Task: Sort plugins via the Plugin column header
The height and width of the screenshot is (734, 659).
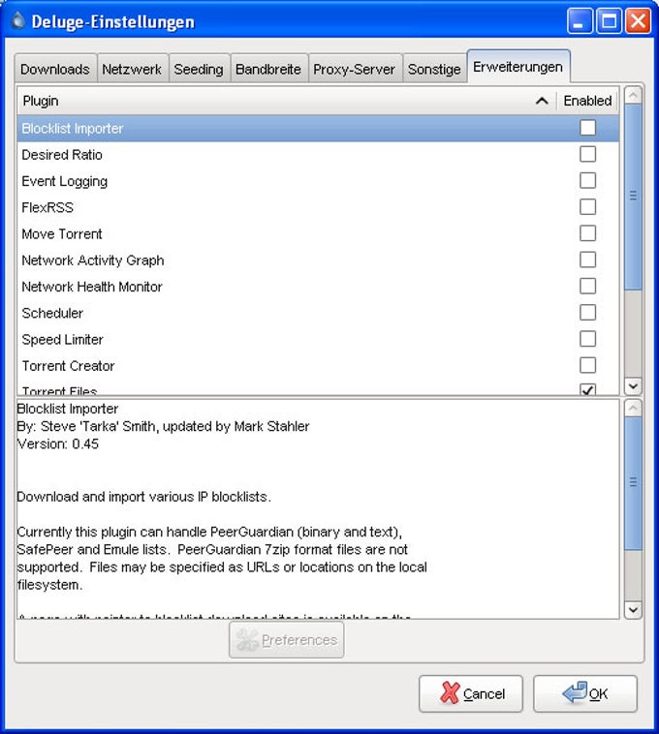Action: pyautogui.click(x=287, y=101)
